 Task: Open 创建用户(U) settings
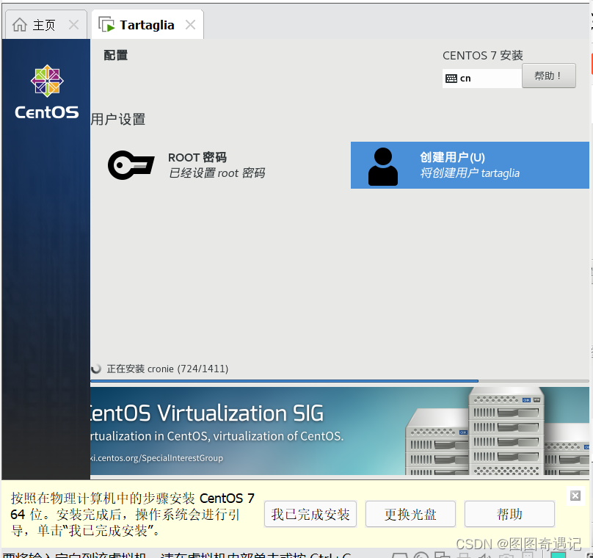pyautogui.click(x=470, y=165)
